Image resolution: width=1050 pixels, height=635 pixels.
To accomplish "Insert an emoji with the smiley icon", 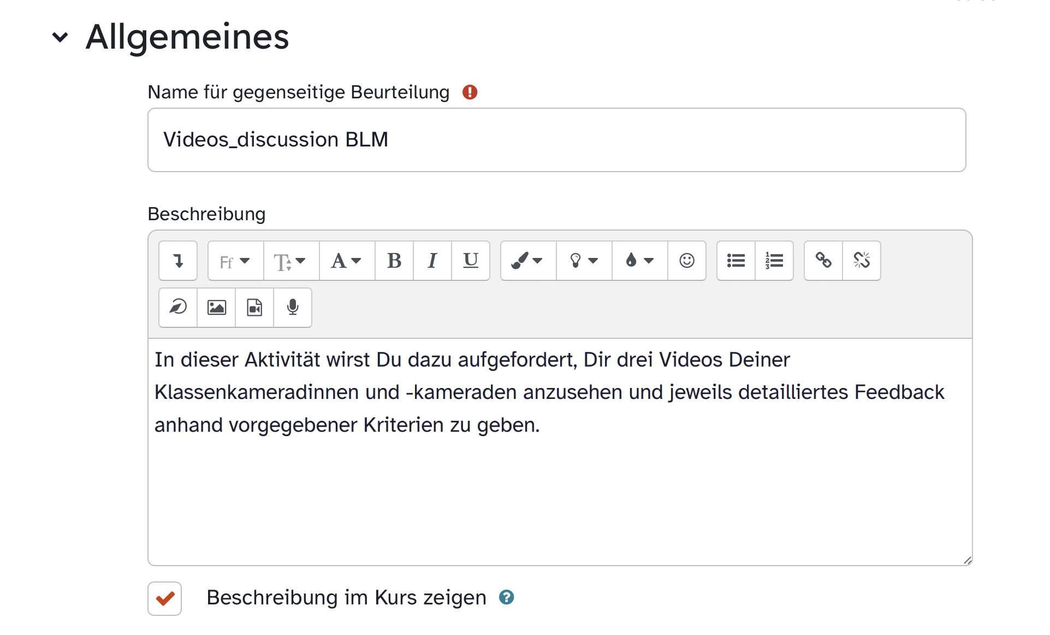I will 686,261.
